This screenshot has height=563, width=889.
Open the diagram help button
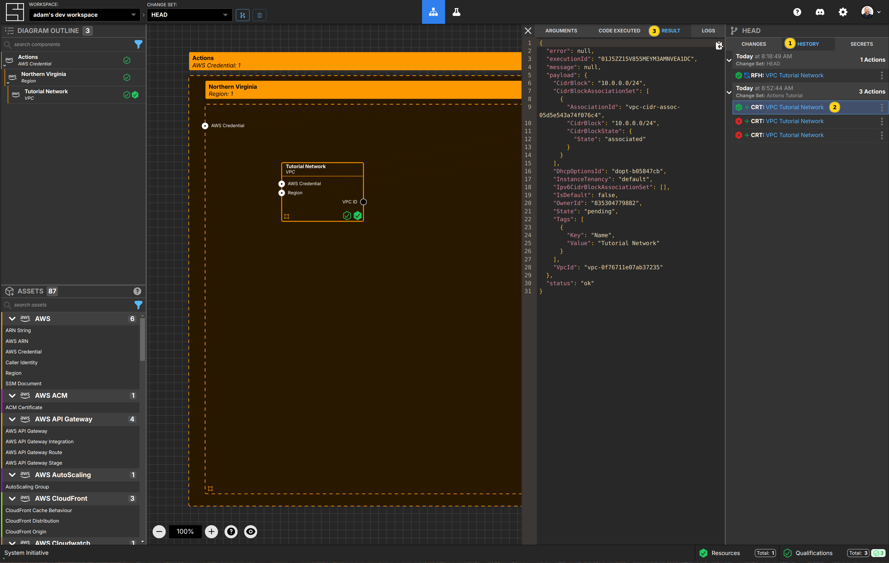click(x=231, y=532)
